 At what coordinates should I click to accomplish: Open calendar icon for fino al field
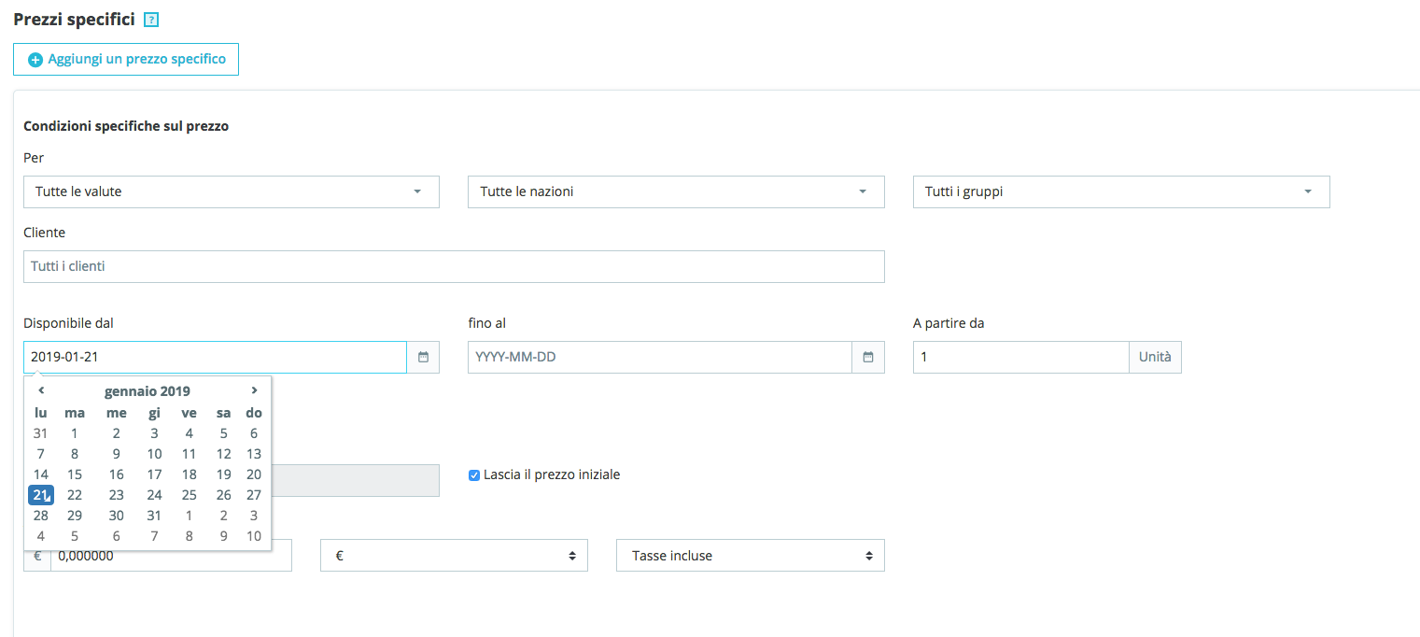(x=868, y=357)
